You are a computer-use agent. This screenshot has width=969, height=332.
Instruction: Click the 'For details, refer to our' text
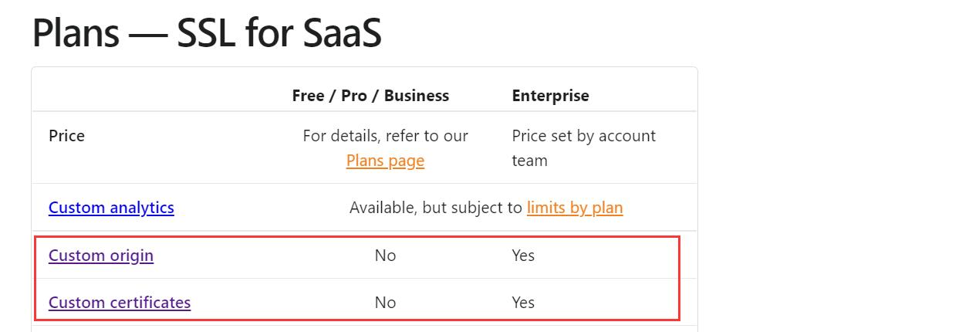[385, 136]
